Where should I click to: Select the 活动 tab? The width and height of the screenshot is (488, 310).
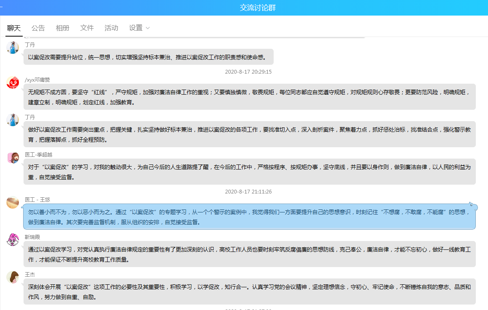[x=111, y=28]
